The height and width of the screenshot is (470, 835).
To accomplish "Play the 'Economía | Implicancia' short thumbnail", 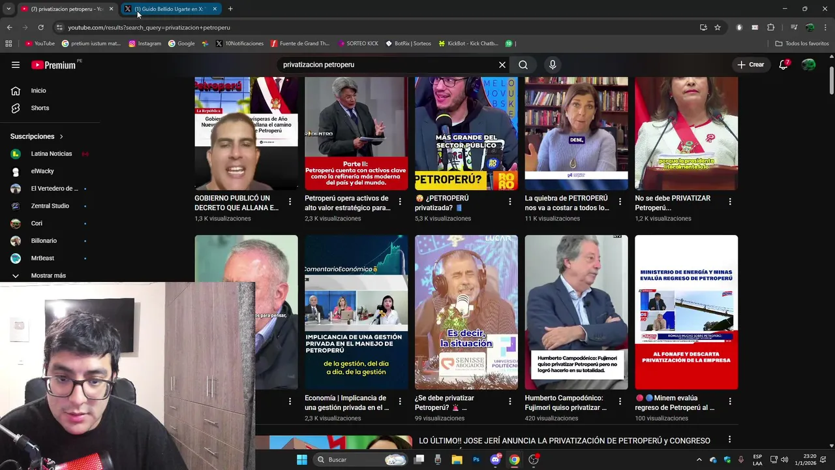I will [356, 312].
